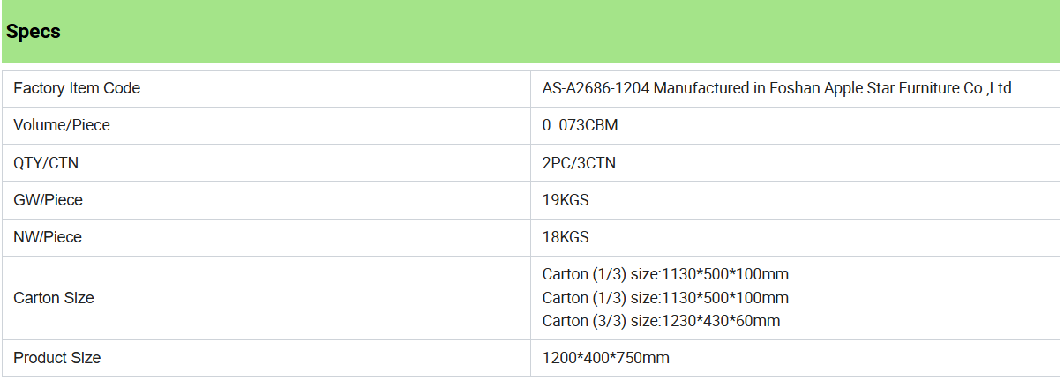Click the 19KGS gross weight value
This screenshot has height=380, width=1064.
[566, 200]
